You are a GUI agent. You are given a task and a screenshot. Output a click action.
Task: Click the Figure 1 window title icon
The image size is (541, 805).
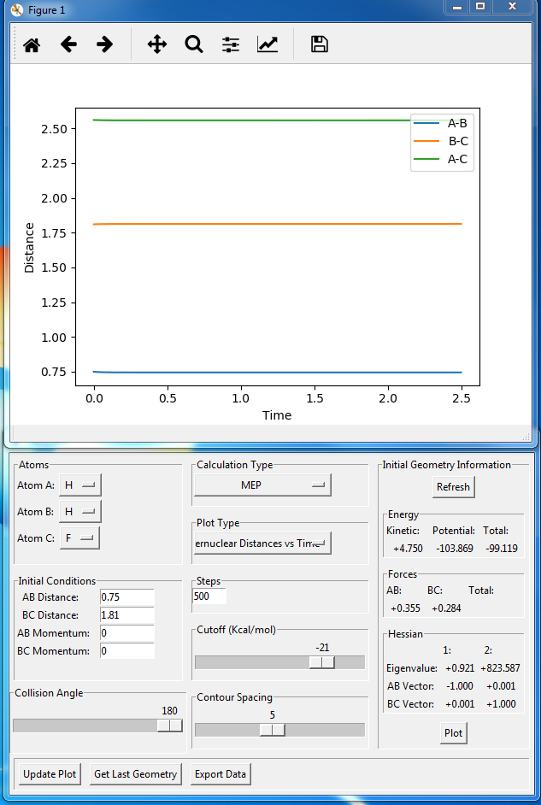point(17,9)
